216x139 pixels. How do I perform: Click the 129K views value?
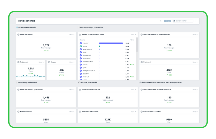108,120
